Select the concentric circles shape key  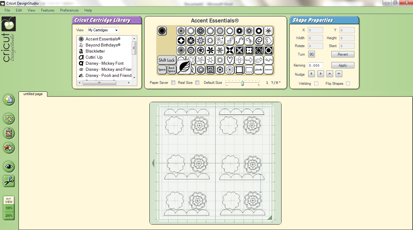[200, 70]
